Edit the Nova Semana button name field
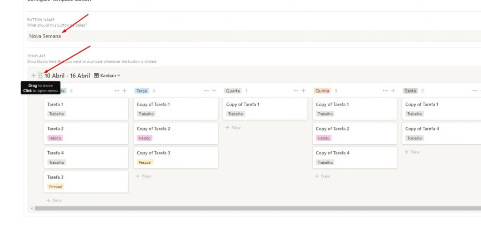Viewport: 481px width, 237px height. click(x=254, y=36)
